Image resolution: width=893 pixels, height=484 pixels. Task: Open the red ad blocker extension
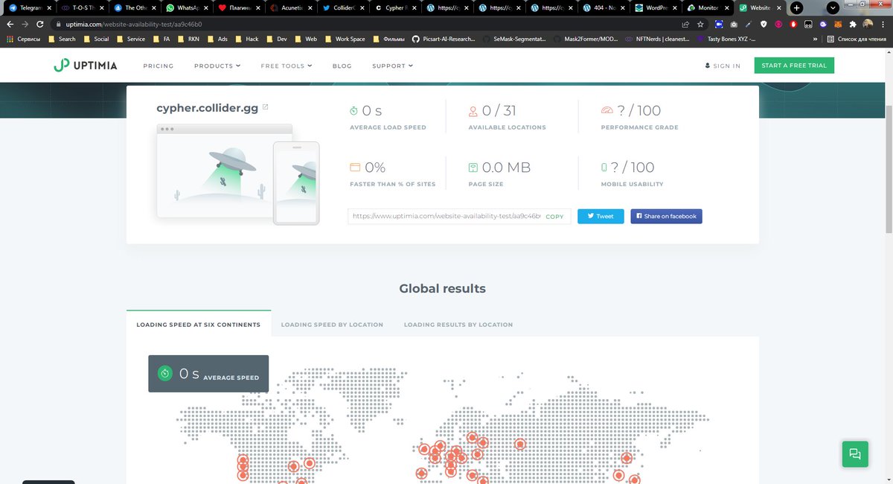click(x=793, y=24)
